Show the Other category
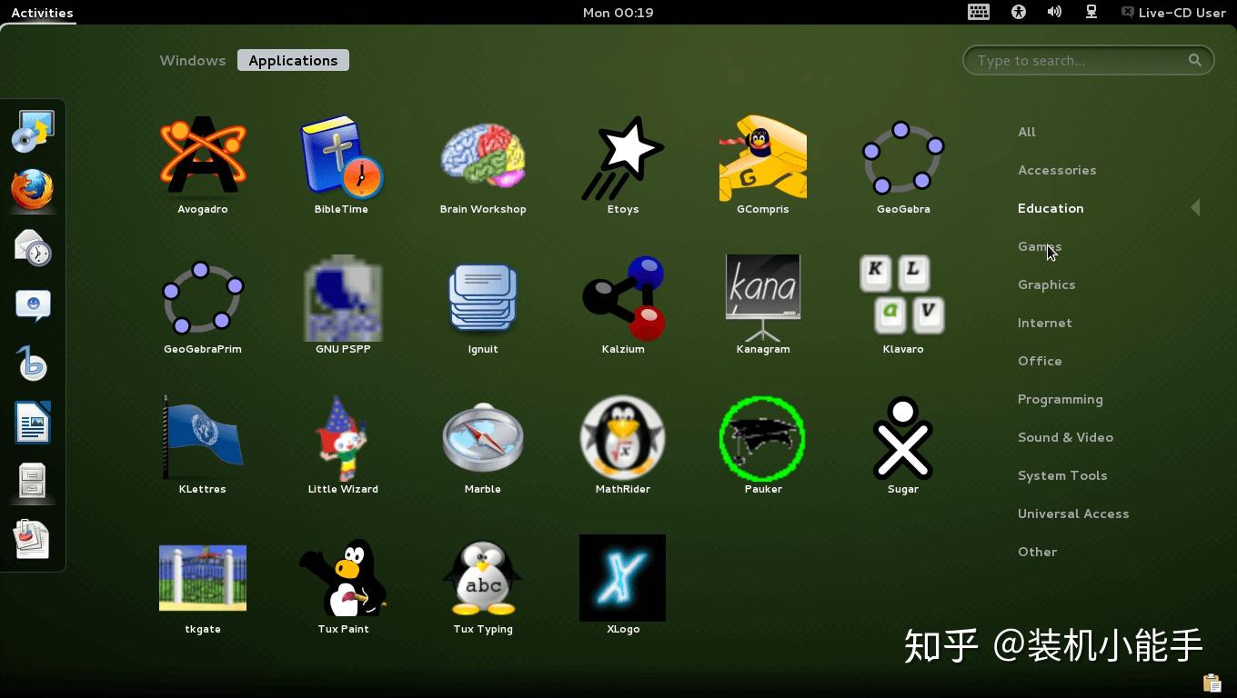Screen dimensions: 1237x698 point(1037,552)
